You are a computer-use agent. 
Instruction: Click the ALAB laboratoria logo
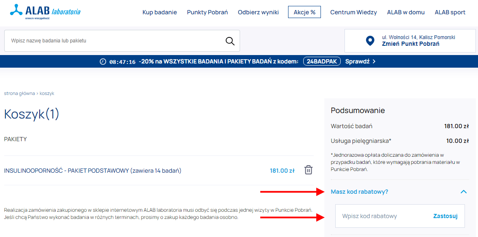click(x=45, y=12)
